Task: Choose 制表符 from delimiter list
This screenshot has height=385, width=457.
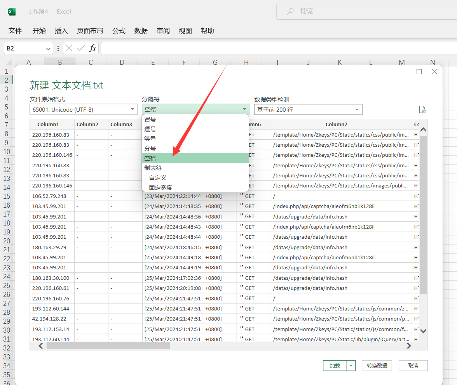Action: [153, 168]
